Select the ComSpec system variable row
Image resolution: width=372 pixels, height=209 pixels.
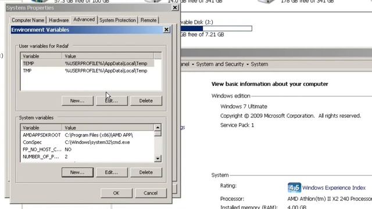[x=88, y=142]
